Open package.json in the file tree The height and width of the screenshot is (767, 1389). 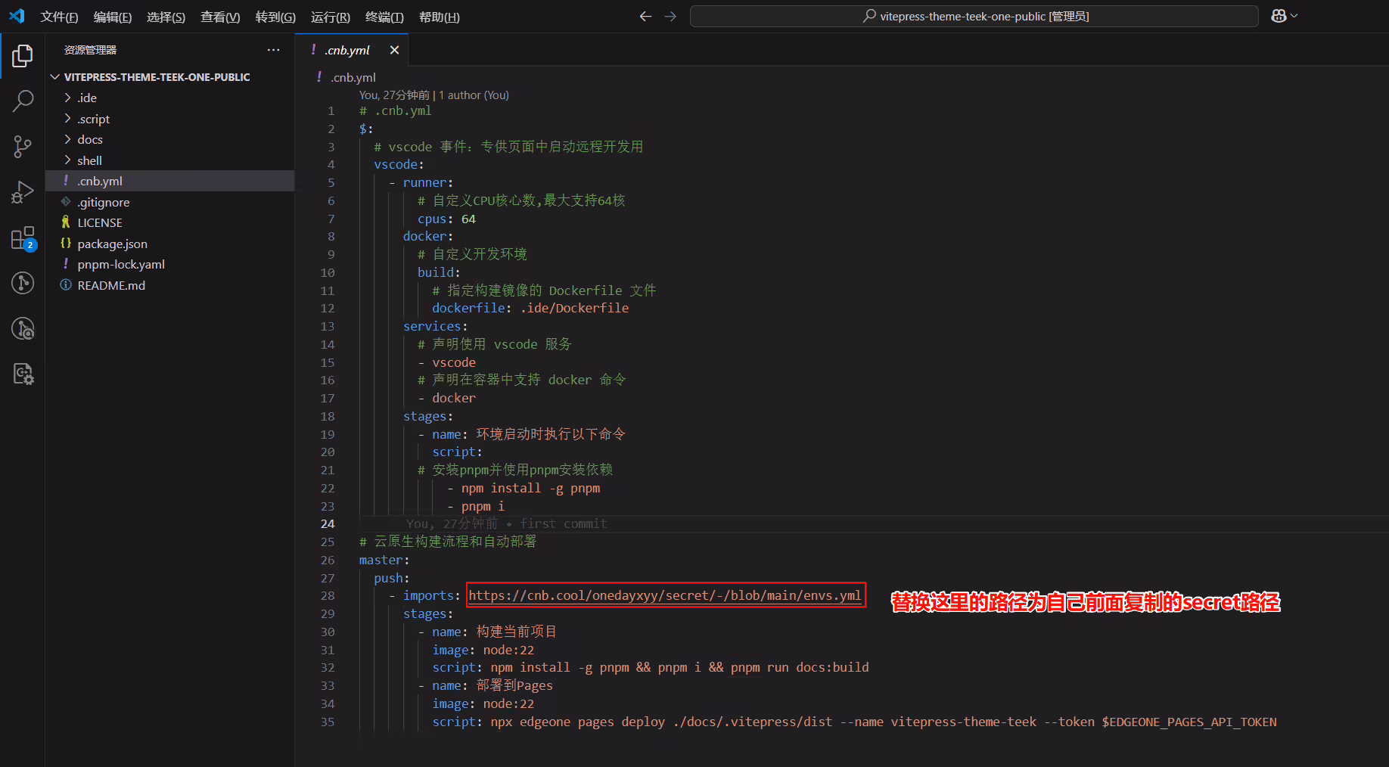click(170, 244)
